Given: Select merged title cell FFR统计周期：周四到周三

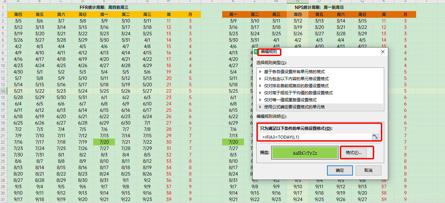Looking at the screenshot, I should click(104, 7).
